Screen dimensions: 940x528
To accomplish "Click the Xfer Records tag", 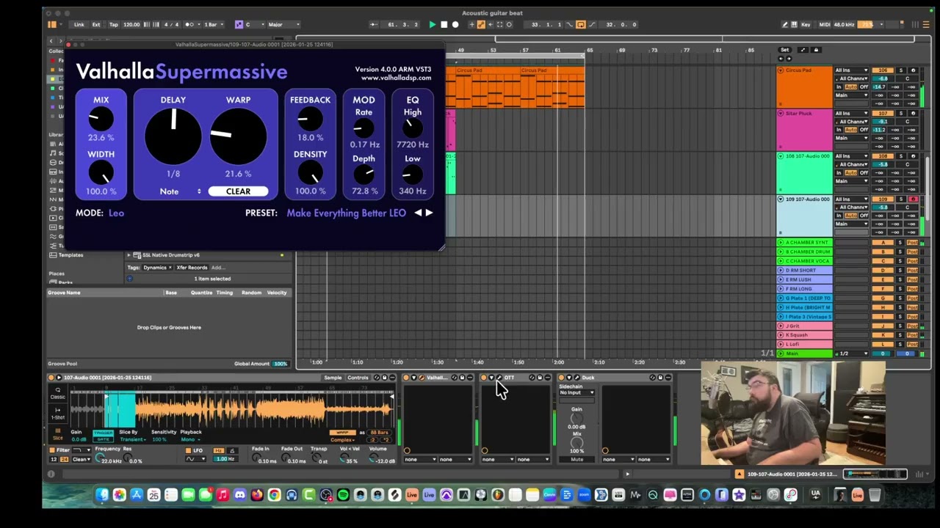I will tap(191, 268).
